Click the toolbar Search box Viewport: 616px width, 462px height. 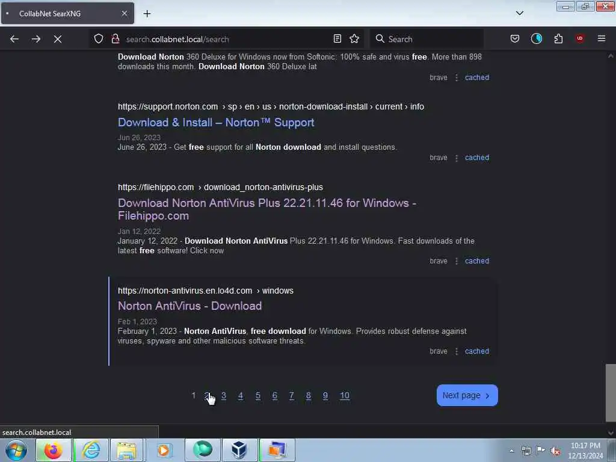(427, 39)
